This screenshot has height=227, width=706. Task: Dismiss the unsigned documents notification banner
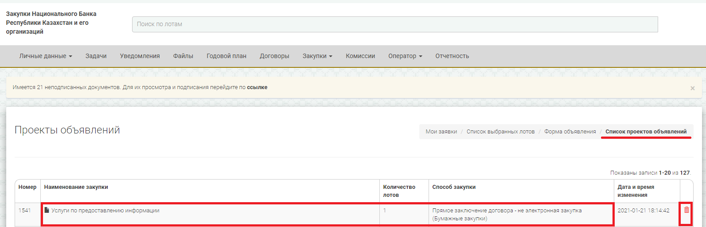point(692,88)
